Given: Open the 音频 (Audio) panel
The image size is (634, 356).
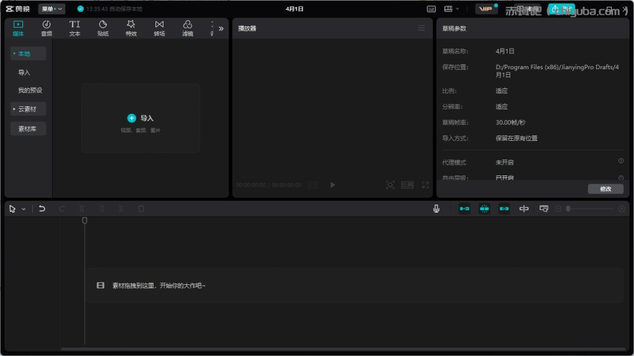Looking at the screenshot, I should click(x=46, y=28).
